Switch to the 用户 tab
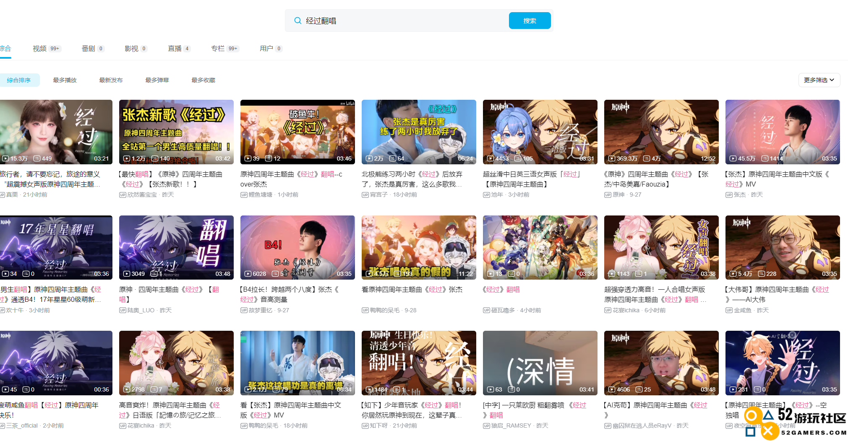This screenshot has width=848, height=441. pyautogui.click(x=271, y=49)
